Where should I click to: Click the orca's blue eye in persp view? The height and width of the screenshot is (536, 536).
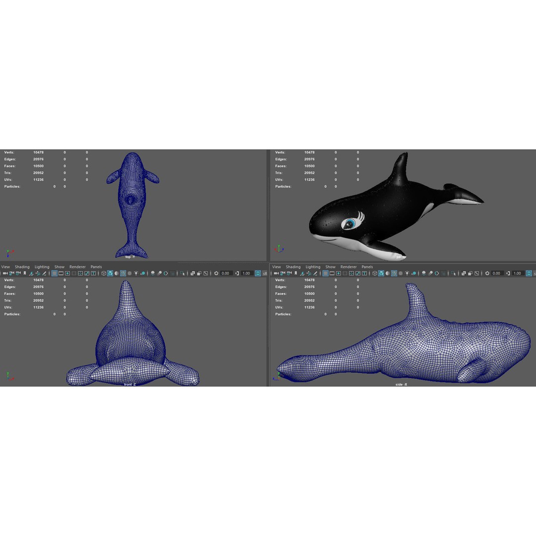(x=350, y=223)
